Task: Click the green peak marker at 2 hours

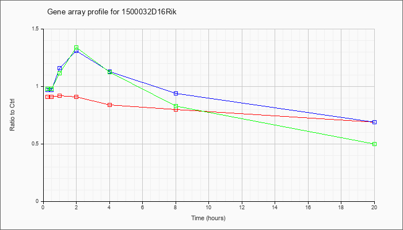Action: [77, 48]
